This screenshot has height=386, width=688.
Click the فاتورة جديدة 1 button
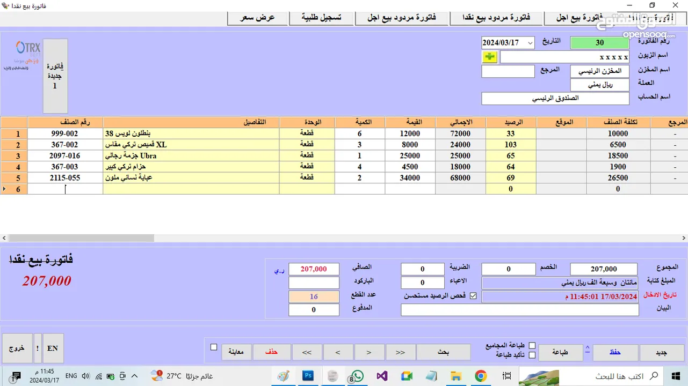(x=55, y=76)
